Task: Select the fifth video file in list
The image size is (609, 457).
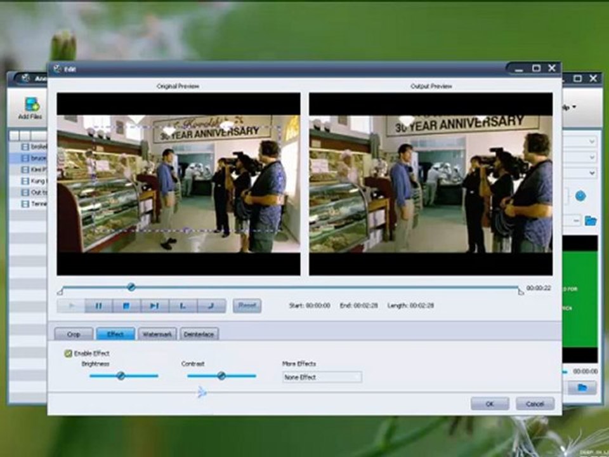Action: point(29,192)
